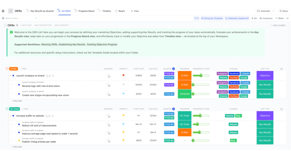Click progress slider of Increase traffic to website
The width and height of the screenshot is (291, 151).
tap(201, 116)
